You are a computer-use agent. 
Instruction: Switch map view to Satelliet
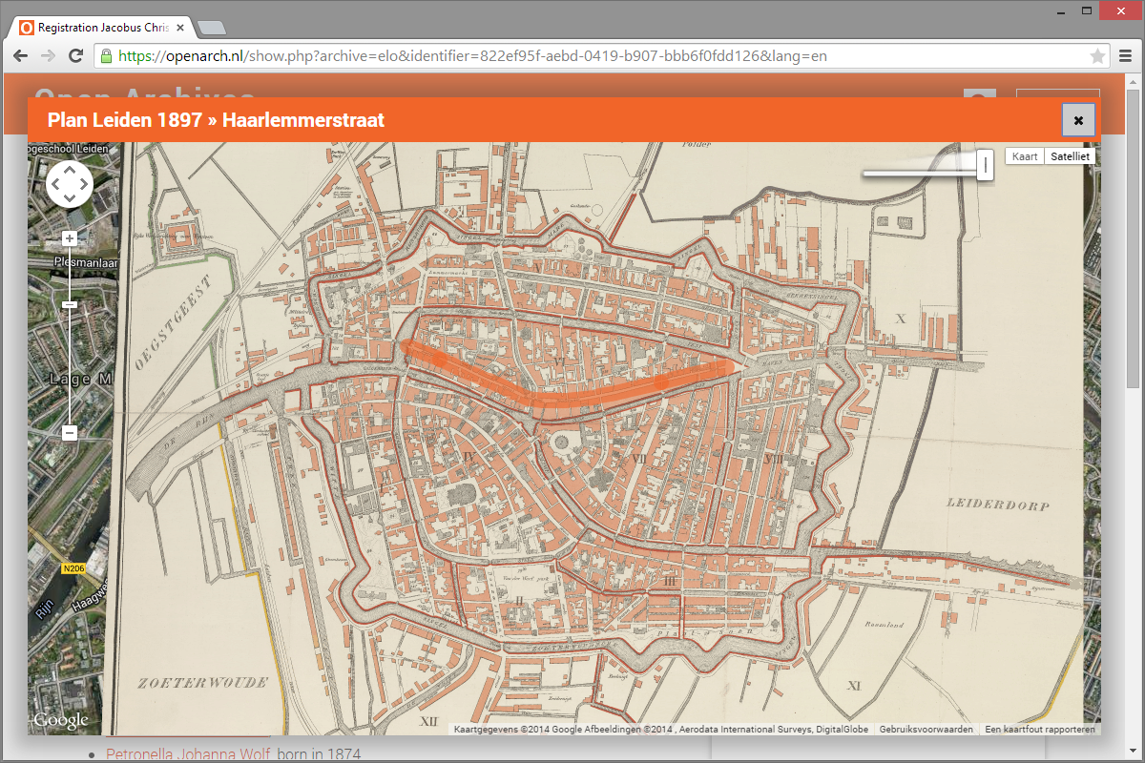pyautogui.click(x=1070, y=156)
